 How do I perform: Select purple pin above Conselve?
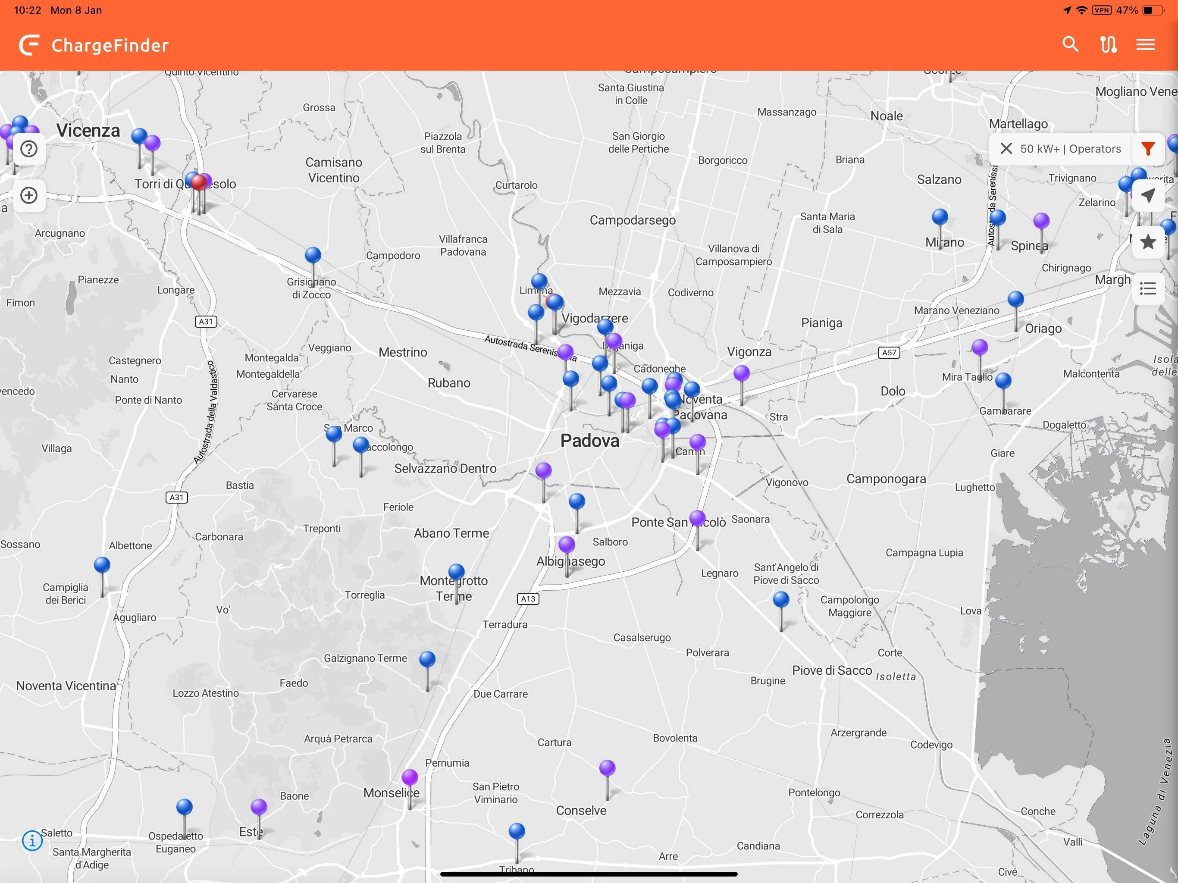[x=607, y=767]
